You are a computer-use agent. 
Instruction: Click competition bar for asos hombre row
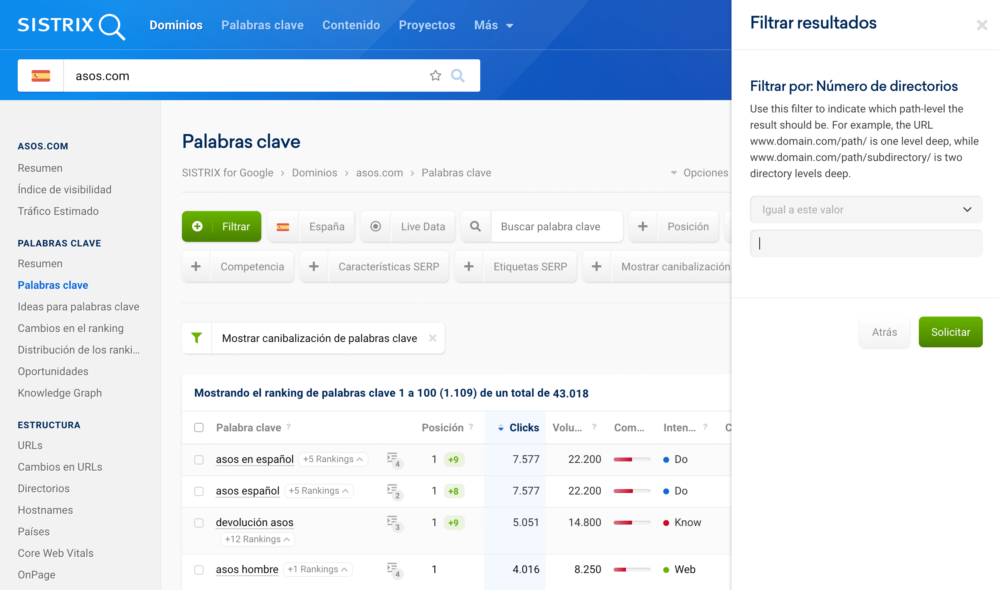pyautogui.click(x=631, y=569)
